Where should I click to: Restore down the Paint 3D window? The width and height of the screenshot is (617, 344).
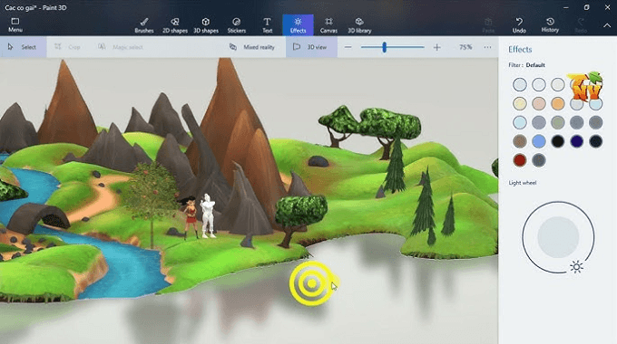tap(587, 7)
